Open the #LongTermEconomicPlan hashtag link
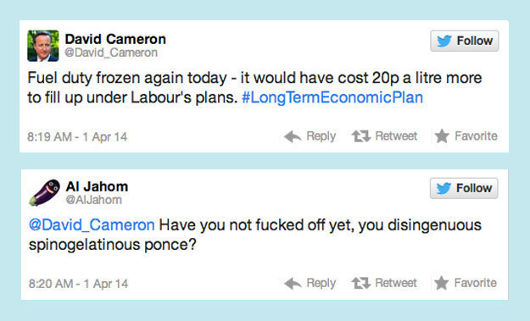Viewport: 530px width, 321px height. click(332, 97)
